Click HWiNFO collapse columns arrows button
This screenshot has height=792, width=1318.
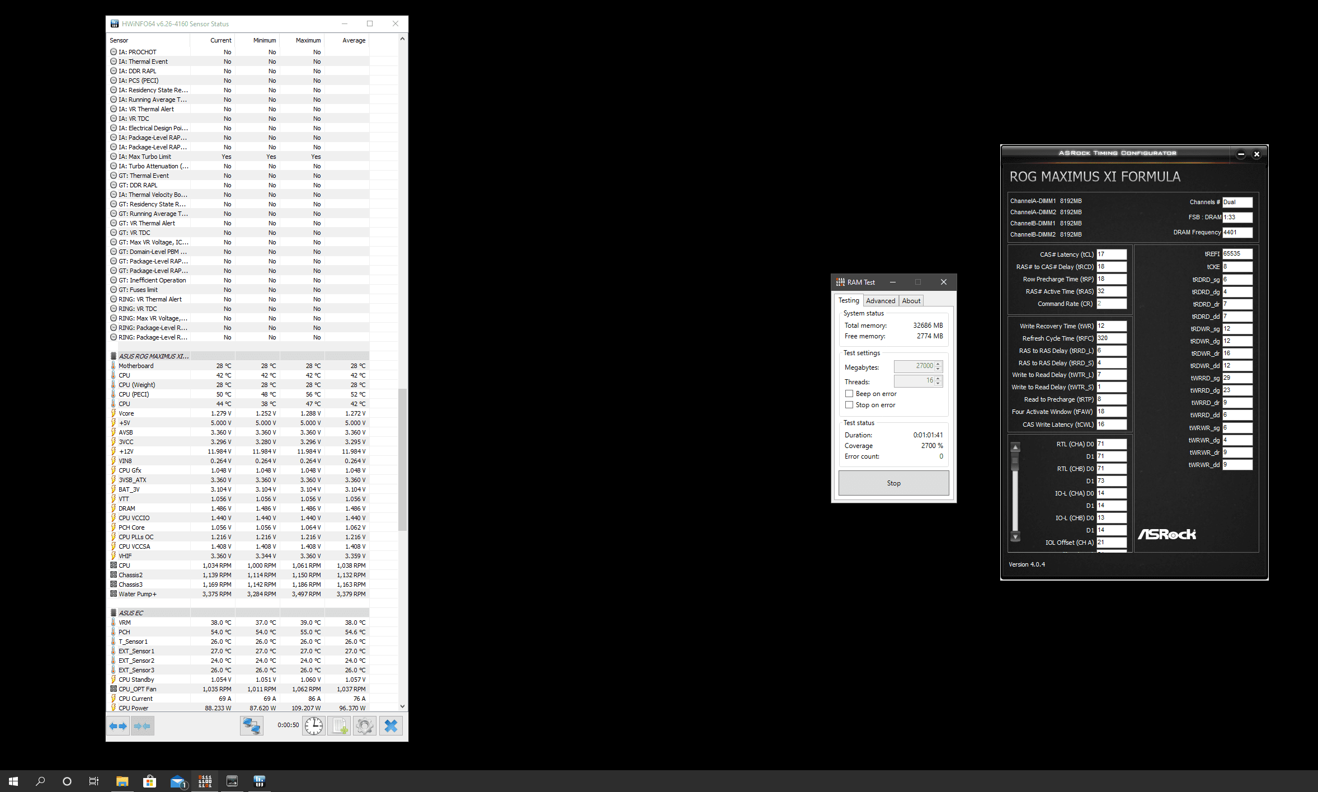coord(143,726)
